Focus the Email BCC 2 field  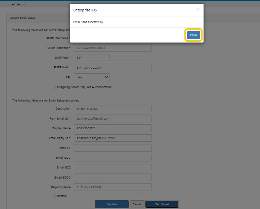(x=113, y=177)
